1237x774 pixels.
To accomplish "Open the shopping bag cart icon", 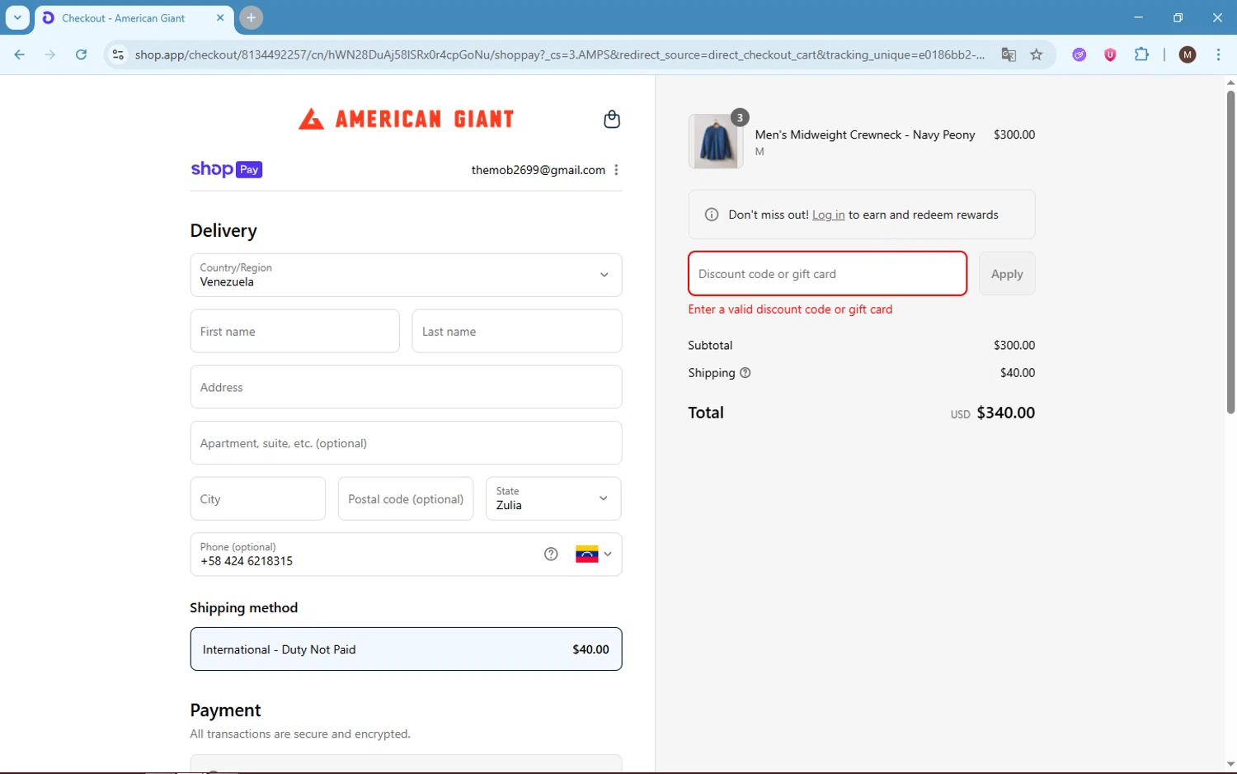I will point(612,120).
